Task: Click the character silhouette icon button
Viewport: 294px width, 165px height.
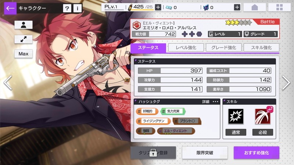Action: [x=24, y=25]
